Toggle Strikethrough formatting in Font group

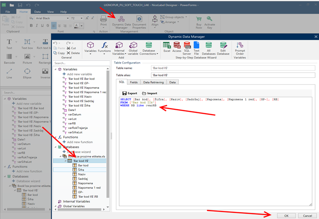(48, 26)
